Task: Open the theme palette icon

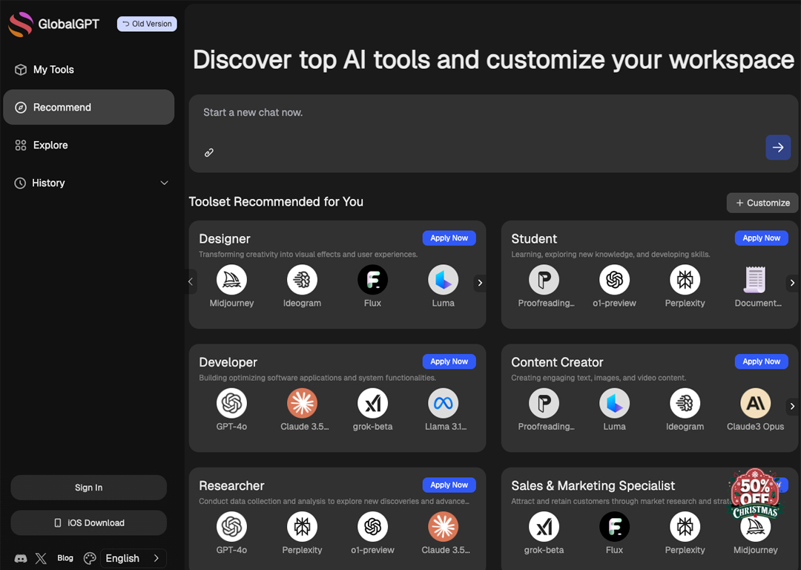Action: 90,558
